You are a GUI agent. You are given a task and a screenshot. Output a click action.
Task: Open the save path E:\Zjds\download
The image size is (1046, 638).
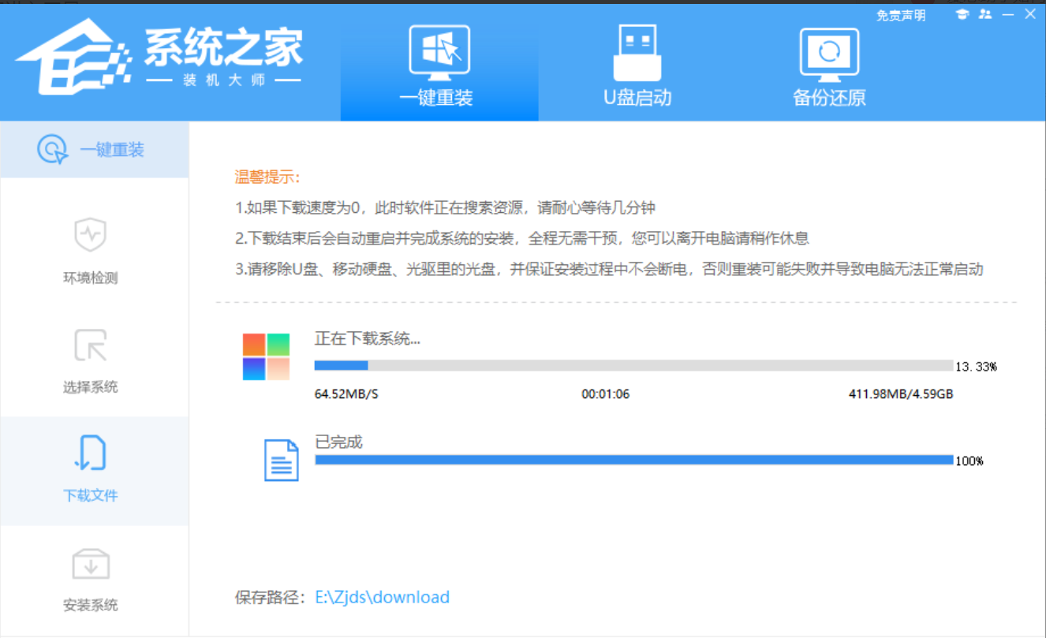tap(382, 597)
